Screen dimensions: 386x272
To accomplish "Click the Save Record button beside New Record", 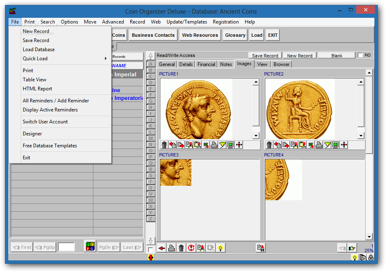I will pos(265,56).
